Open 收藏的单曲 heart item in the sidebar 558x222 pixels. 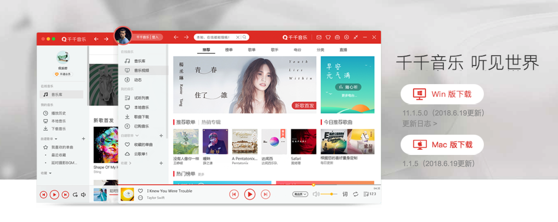[x=143, y=145]
